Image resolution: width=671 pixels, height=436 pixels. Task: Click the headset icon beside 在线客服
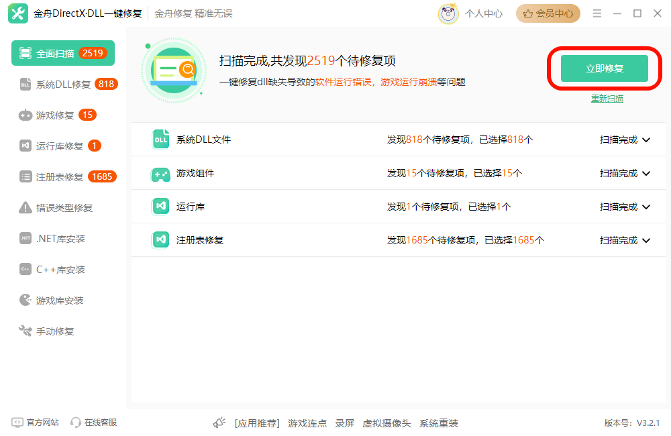pyautogui.click(x=76, y=423)
